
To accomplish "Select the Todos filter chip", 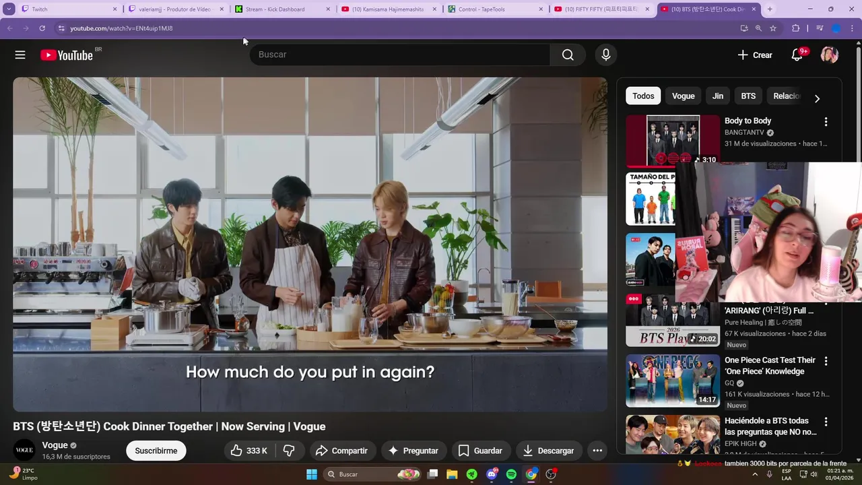I will click(x=643, y=96).
